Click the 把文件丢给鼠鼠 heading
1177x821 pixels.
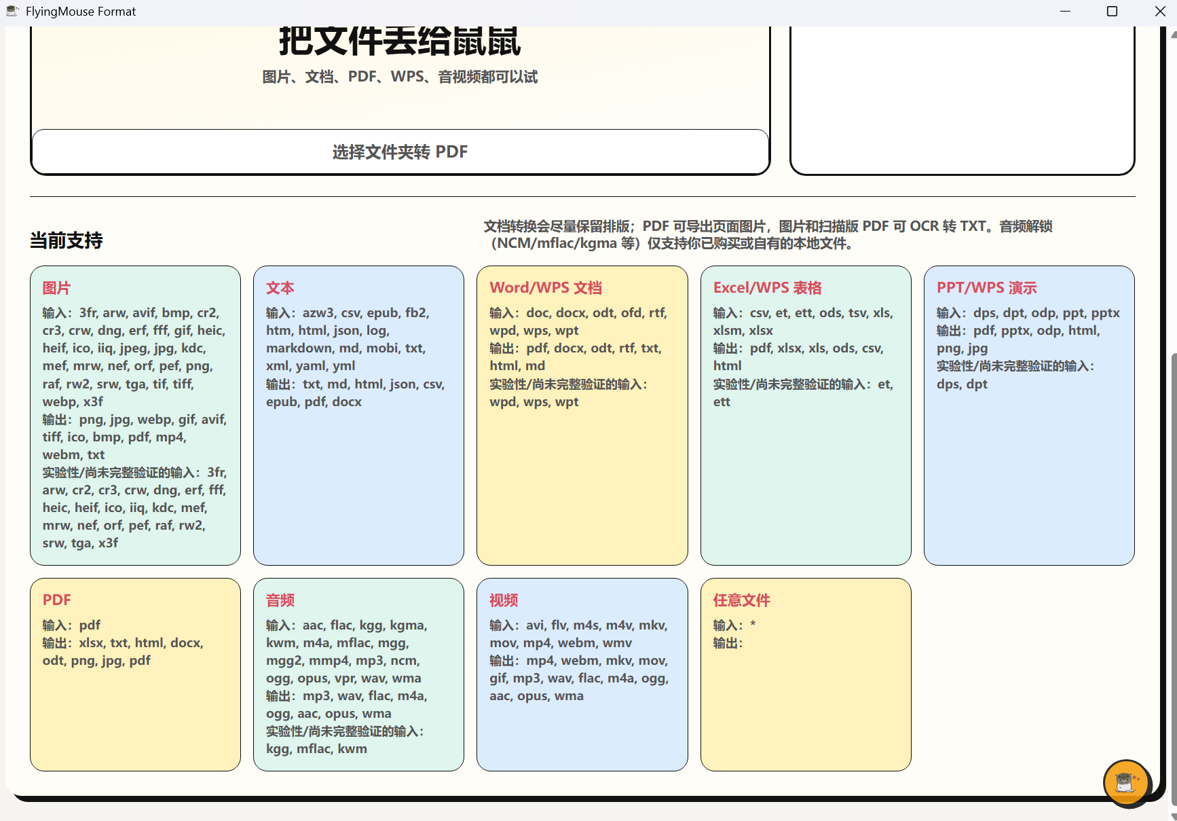coord(400,41)
